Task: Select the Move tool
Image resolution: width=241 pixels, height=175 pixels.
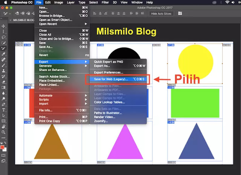Action: [3, 26]
